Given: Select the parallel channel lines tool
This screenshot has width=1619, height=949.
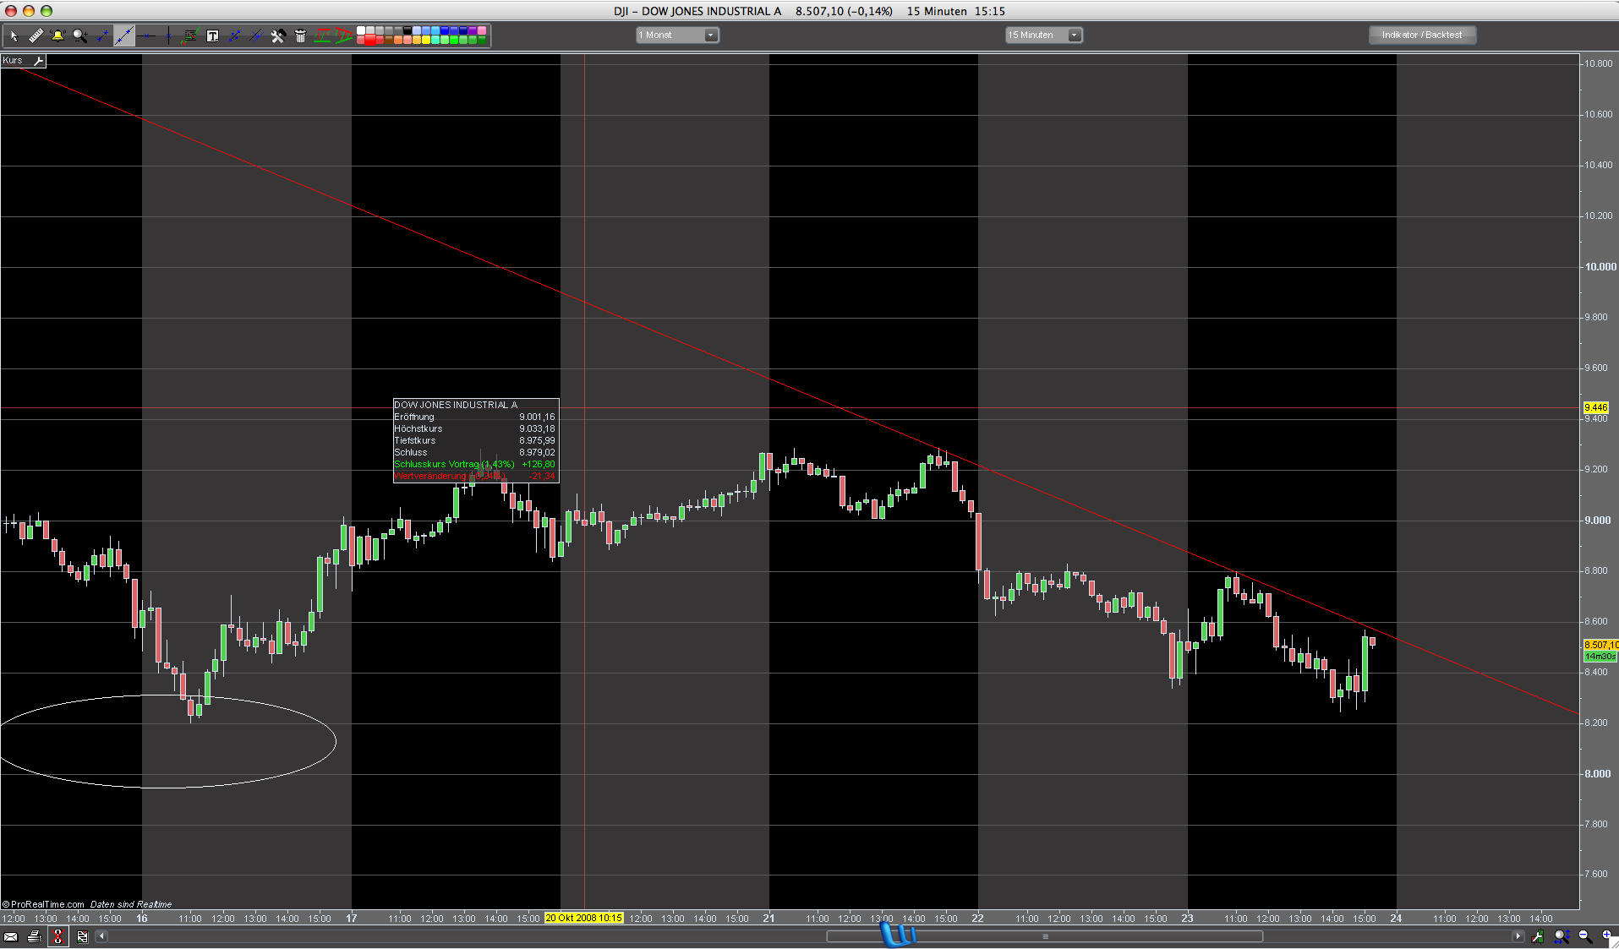Looking at the screenshot, I should 255,35.
